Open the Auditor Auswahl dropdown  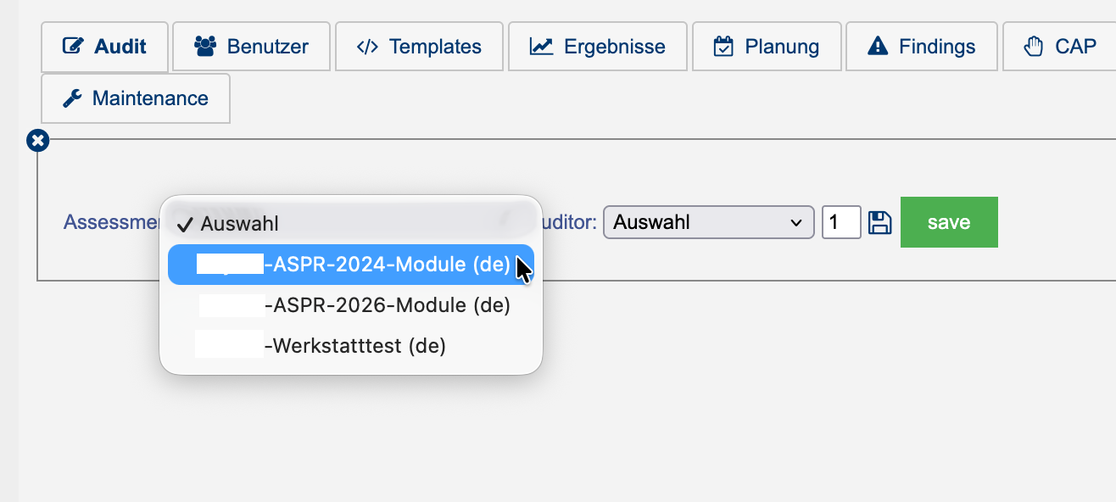(708, 222)
